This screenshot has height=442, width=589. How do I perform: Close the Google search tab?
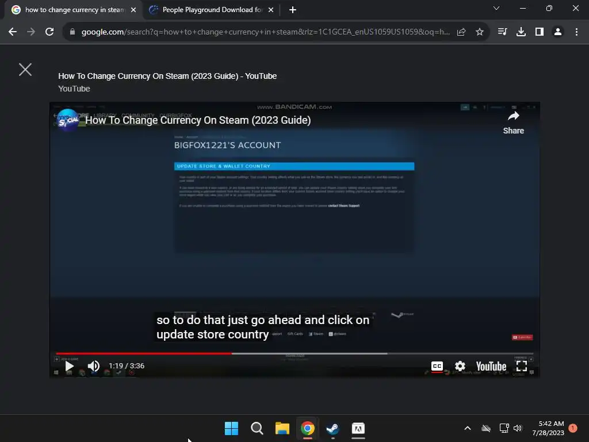[133, 10]
